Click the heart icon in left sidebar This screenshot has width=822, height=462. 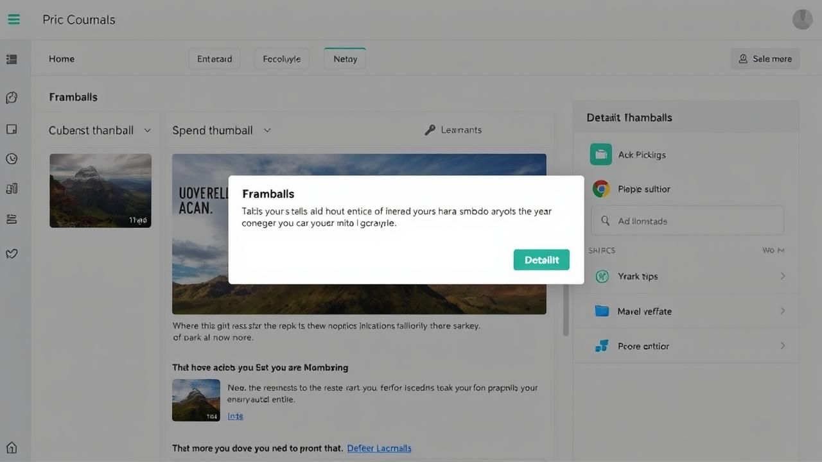pyautogui.click(x=12, y=253)
